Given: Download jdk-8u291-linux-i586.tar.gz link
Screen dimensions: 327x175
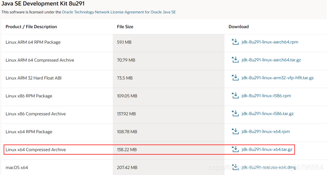Looking at the screenshot, I should point(268,113).
